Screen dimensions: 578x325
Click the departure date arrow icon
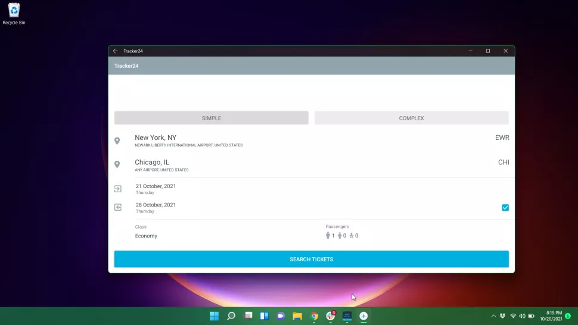118,189
